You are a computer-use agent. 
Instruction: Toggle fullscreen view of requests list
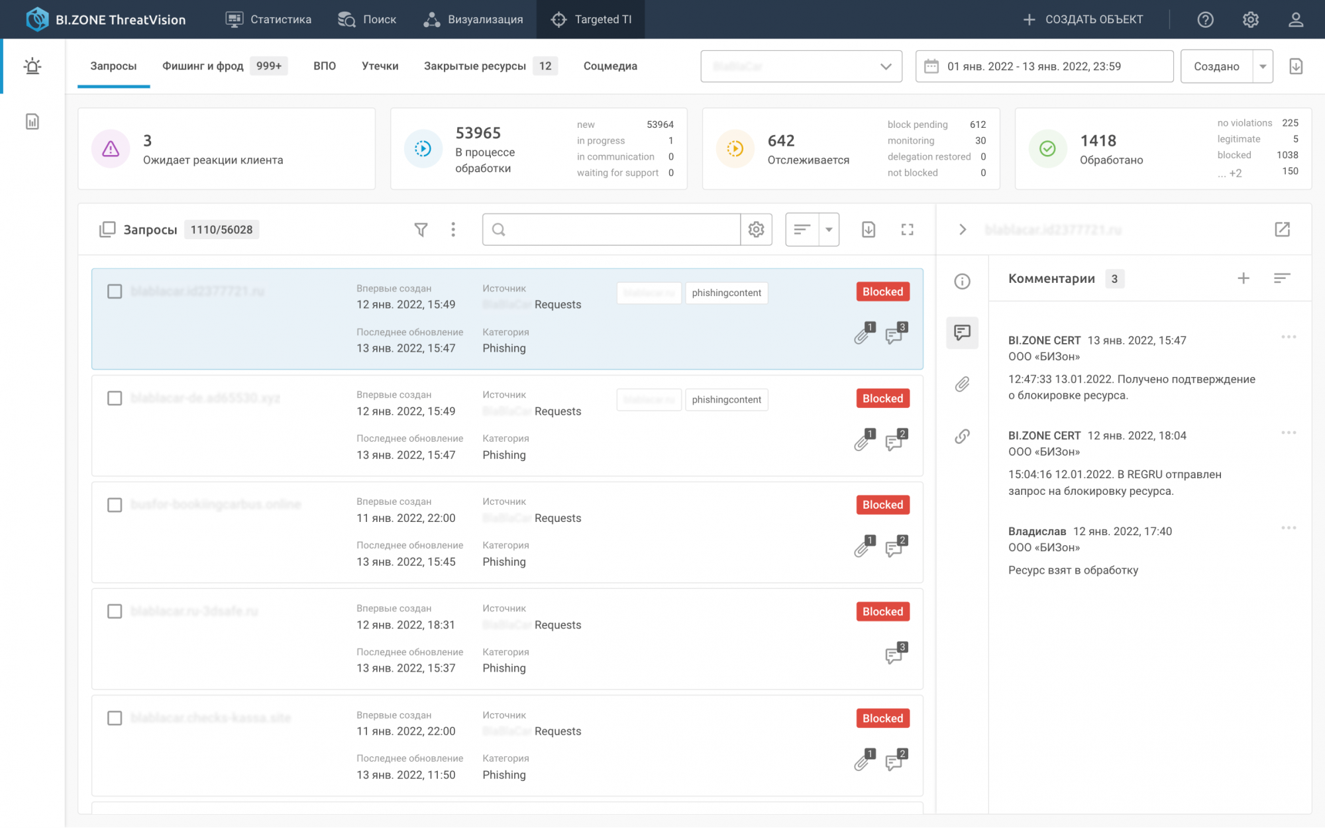(907, 230)
